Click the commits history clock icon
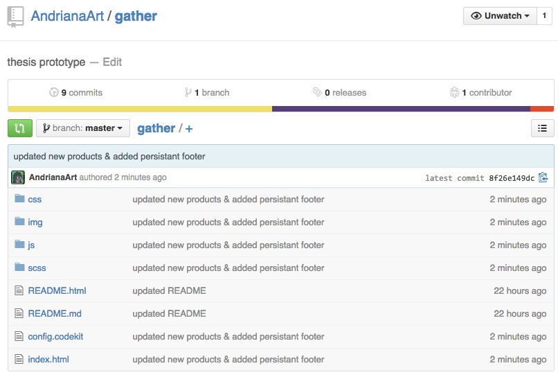Image resolution: width=558 pixels, height=377 pixels. 54,92
